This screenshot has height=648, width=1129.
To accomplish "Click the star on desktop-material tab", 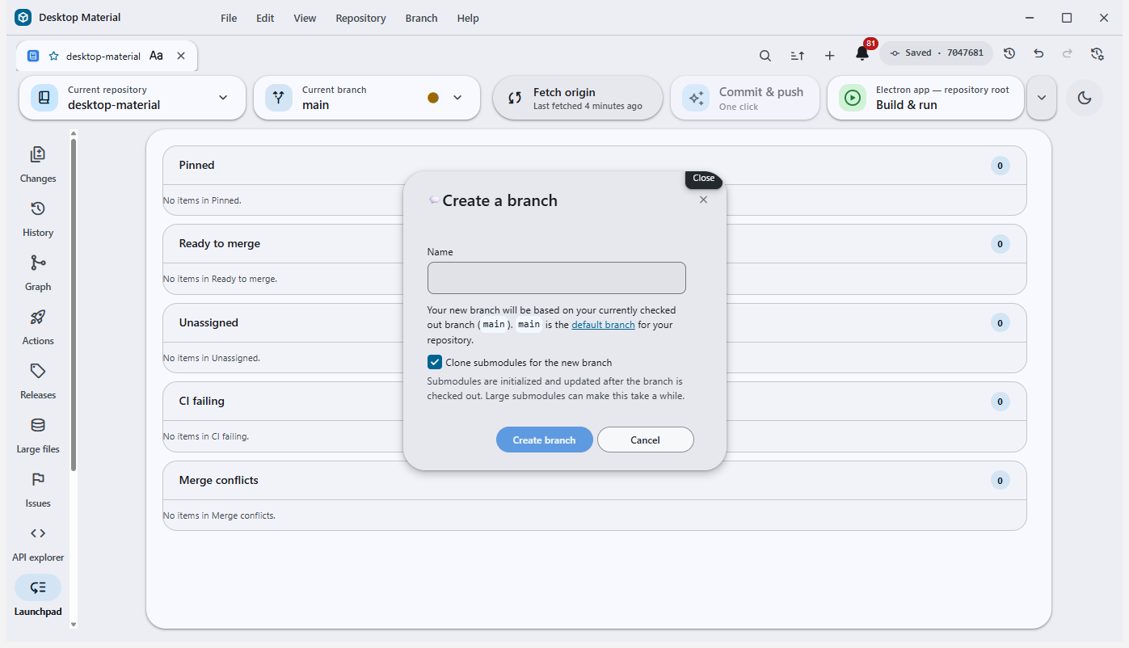I will (x=53, y=56).
